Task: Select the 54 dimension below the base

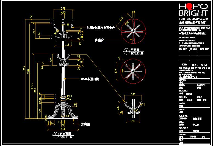Action: [60, 122]
